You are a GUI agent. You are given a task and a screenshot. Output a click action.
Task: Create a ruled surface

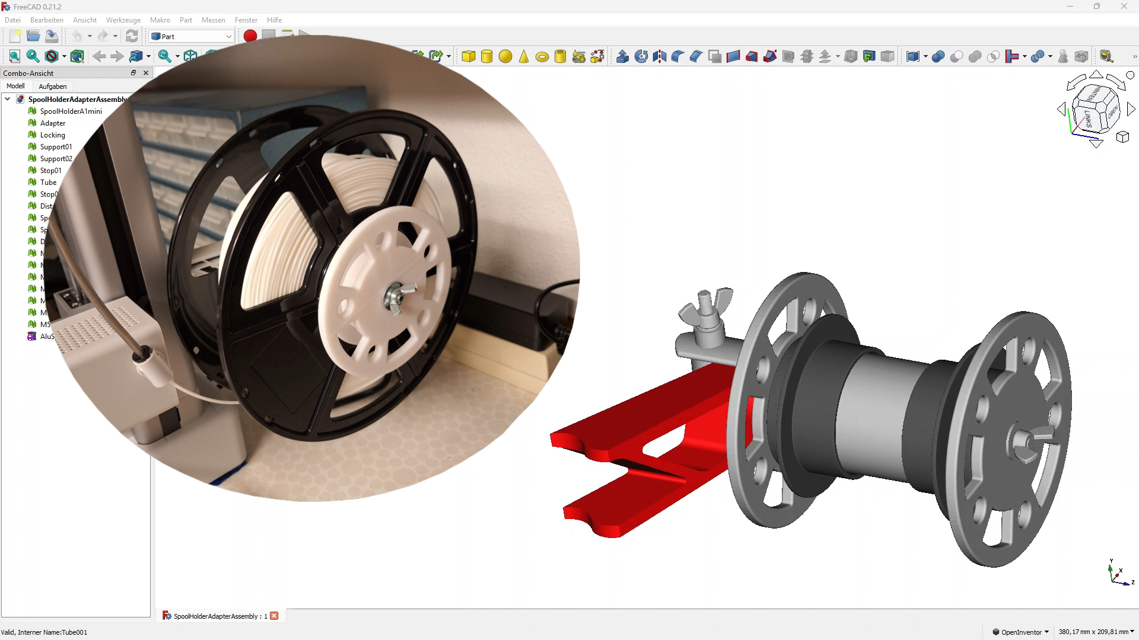point(733,56)
